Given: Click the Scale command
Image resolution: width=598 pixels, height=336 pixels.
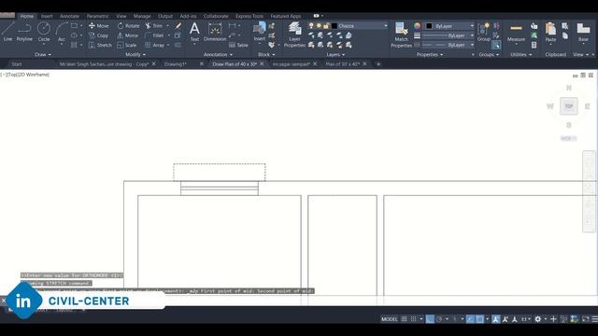Looking at the screenshot, I should (127, 45).
